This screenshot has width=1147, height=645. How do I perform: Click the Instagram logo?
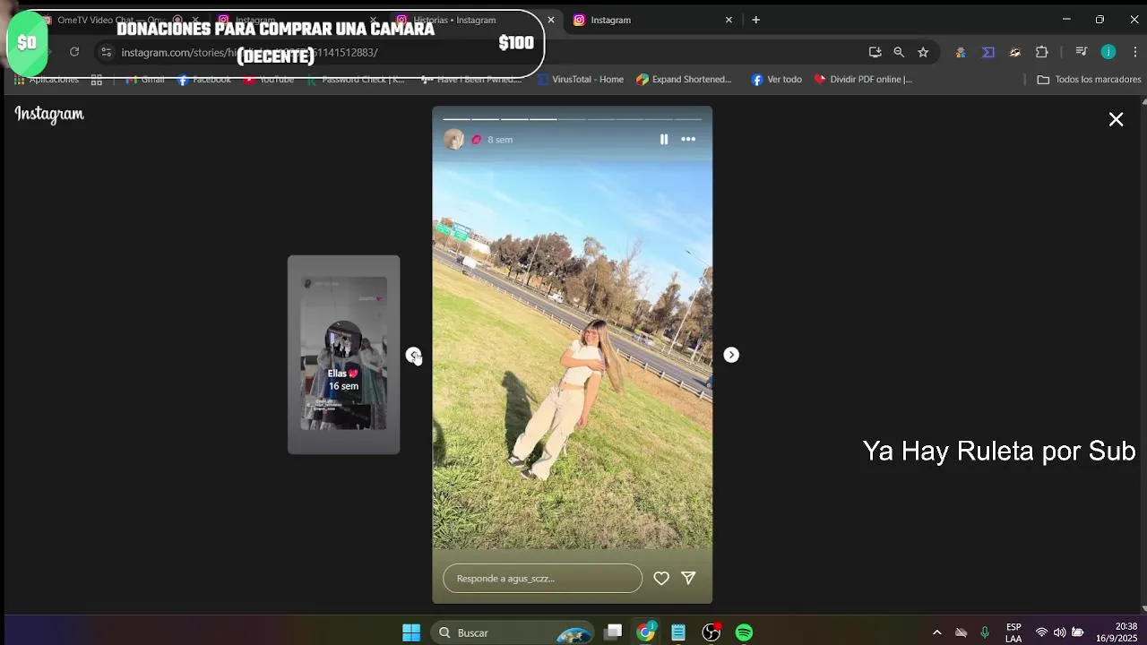(49, 115)
